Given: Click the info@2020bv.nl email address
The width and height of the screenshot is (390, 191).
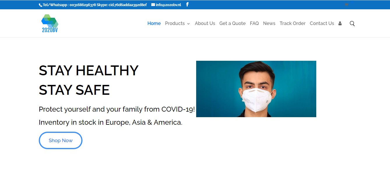Looking at the screenshot, I should pyautogui.click(x=168, y=5).
